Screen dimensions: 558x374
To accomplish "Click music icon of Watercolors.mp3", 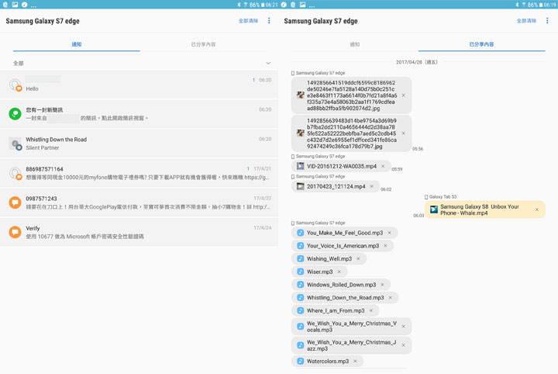I will click(x=301, y=362).
